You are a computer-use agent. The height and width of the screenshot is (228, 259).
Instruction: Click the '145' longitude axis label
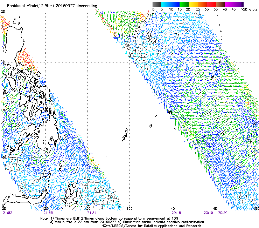pos(214,208)
